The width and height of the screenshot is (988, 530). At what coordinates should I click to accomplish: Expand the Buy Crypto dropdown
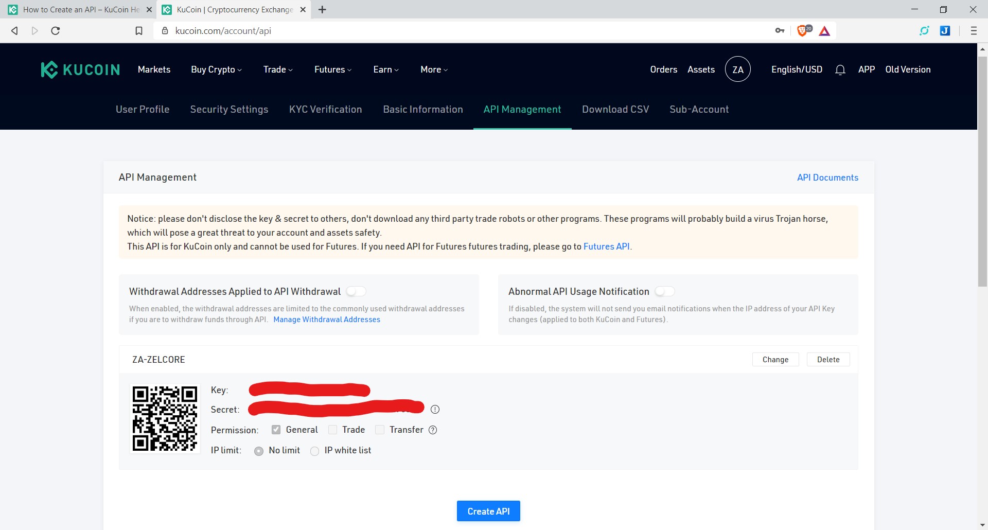point(216,69)
